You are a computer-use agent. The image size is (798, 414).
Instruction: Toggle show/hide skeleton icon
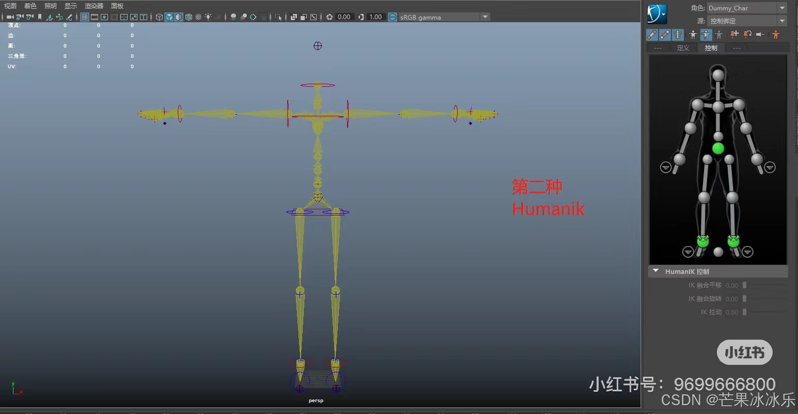(x=678, y=35)
